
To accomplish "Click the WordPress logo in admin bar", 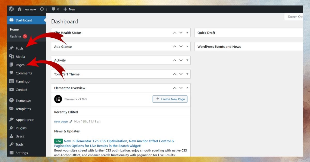I will click(11, 9).
